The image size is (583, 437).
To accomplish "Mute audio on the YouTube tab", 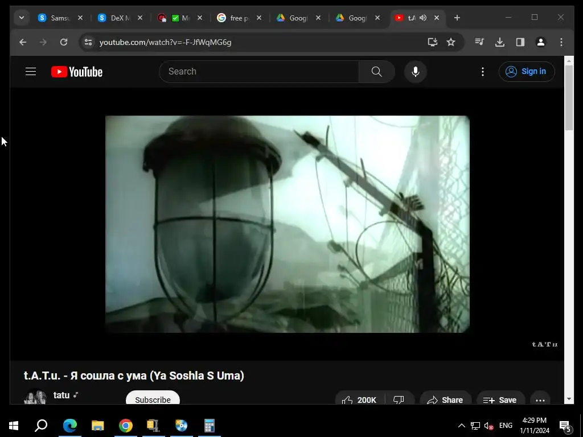I will tap(423, 18).
